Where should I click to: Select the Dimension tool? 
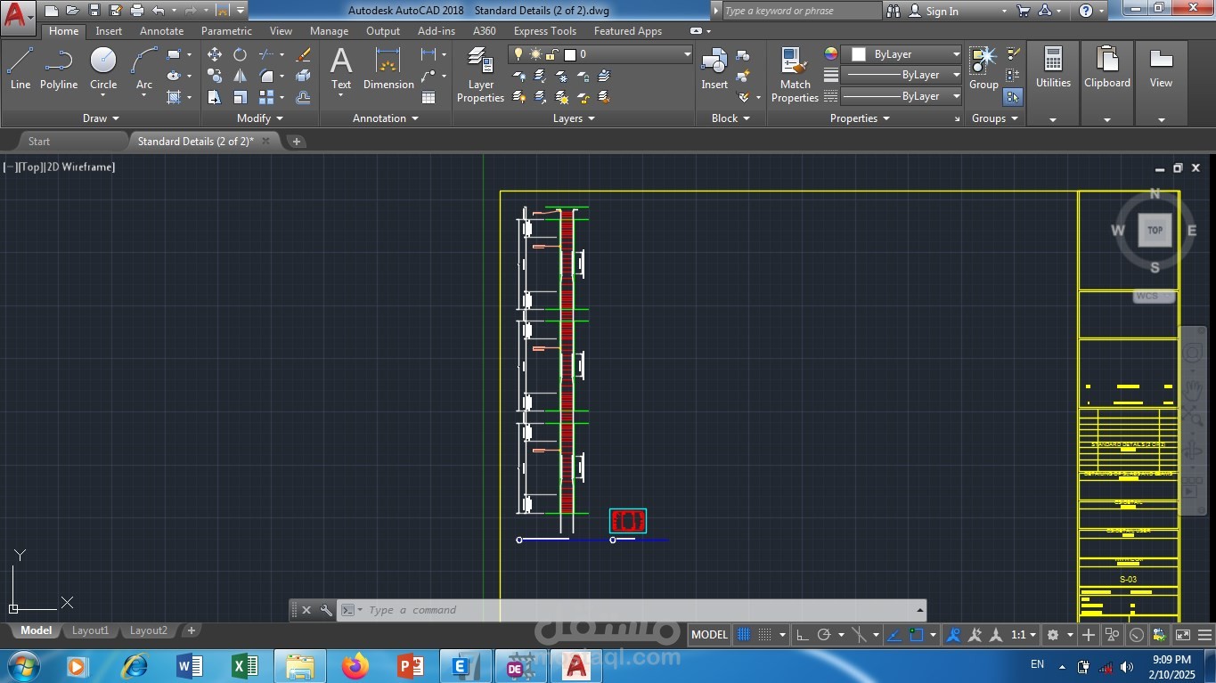tap(388, 69)
